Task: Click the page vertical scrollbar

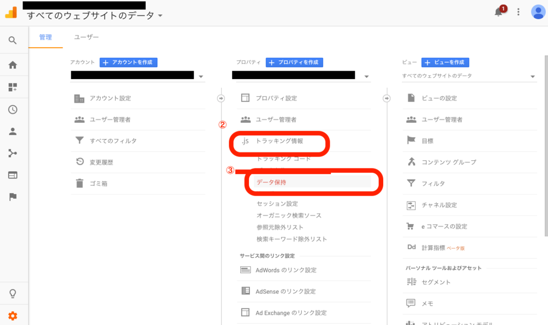Action: coord(546,145)
